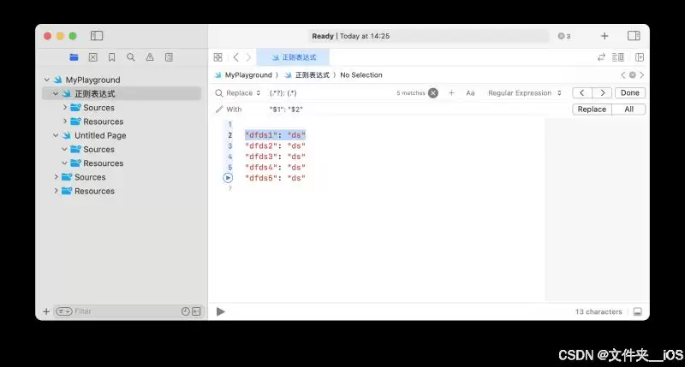Select the 正则表达式 editor tab
685x367 pixels.
click(x=293, y=57)
